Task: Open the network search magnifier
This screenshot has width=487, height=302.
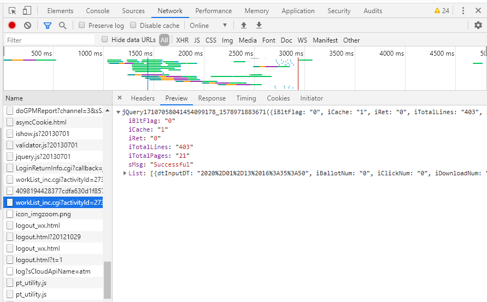Action: [x=63, y=26]
